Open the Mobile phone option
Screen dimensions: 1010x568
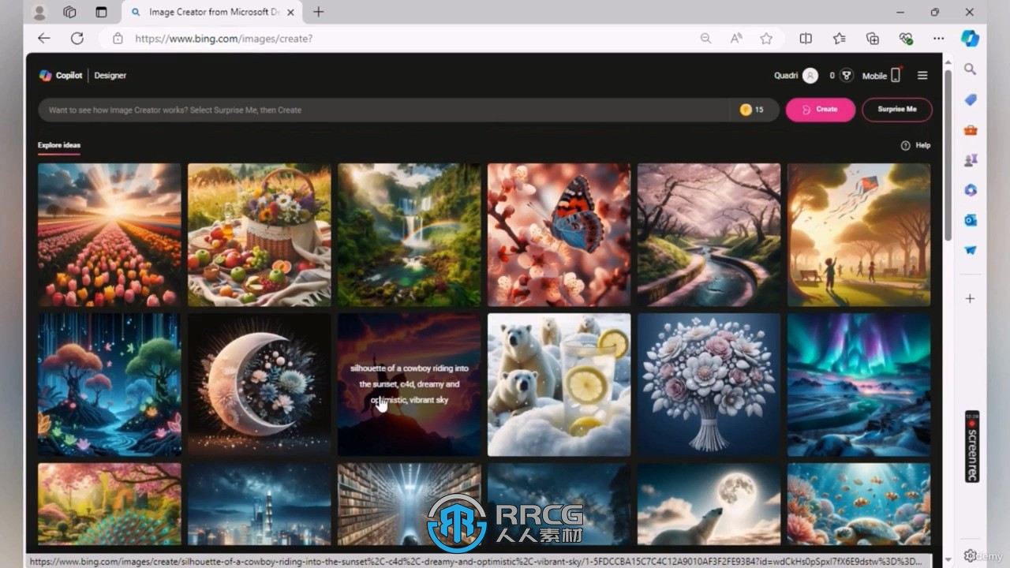point(881,76)
